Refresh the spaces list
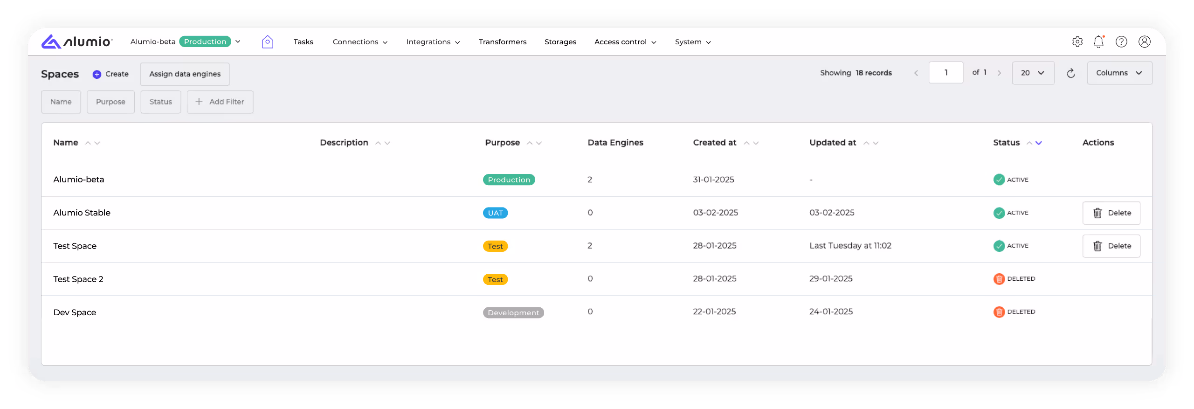This screenshot has width=1194, height=409. click(1071, 73)
